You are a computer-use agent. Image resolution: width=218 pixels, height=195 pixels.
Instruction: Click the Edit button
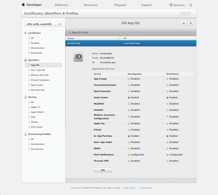pos(103,170)
